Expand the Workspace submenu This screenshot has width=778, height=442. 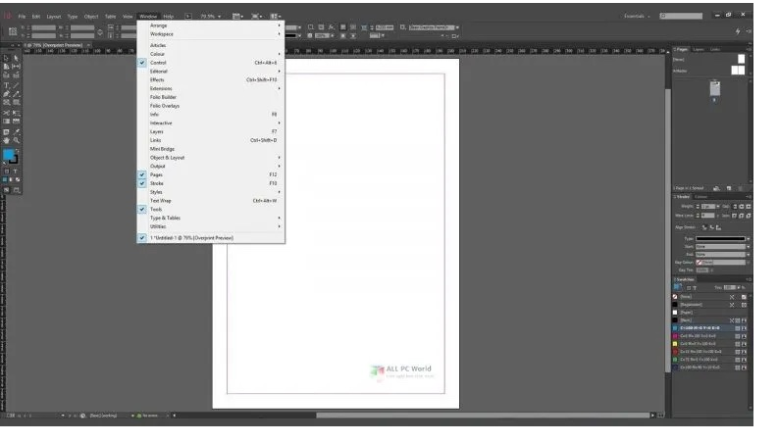tap(211, 34)
